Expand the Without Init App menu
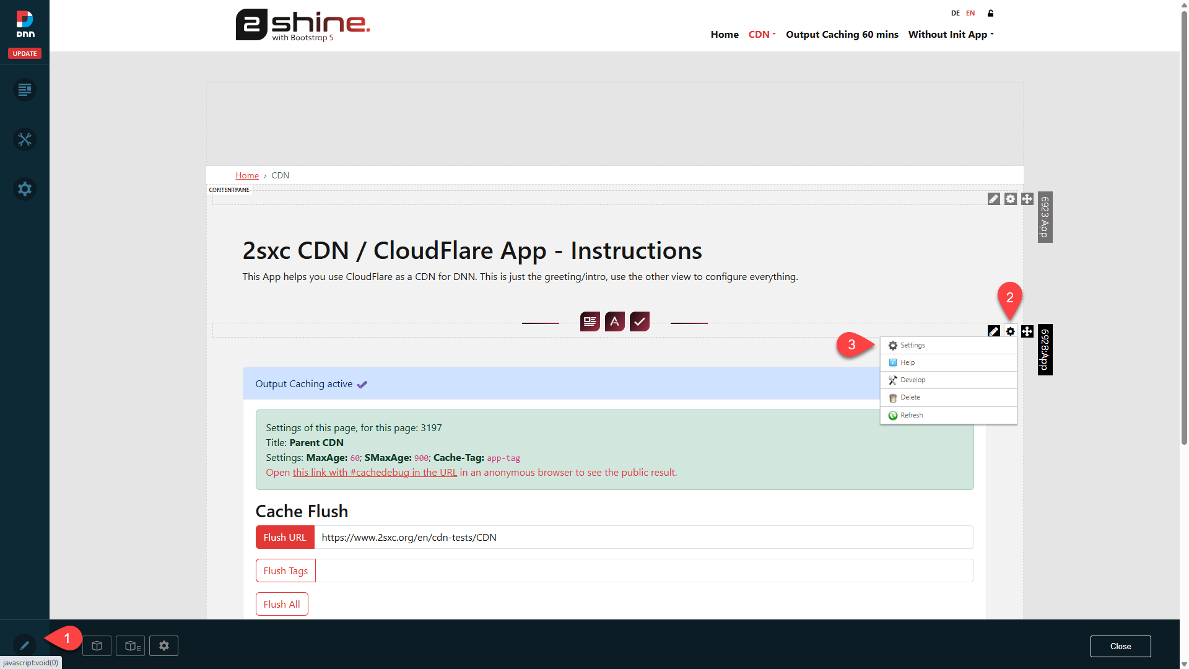The width and height of the screenshot is (1189, 669). tap(951, 35)
